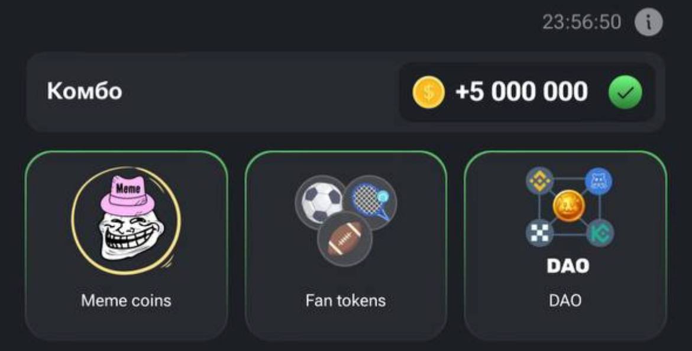Open the Fan tokens card label

(x=345, y=300)
